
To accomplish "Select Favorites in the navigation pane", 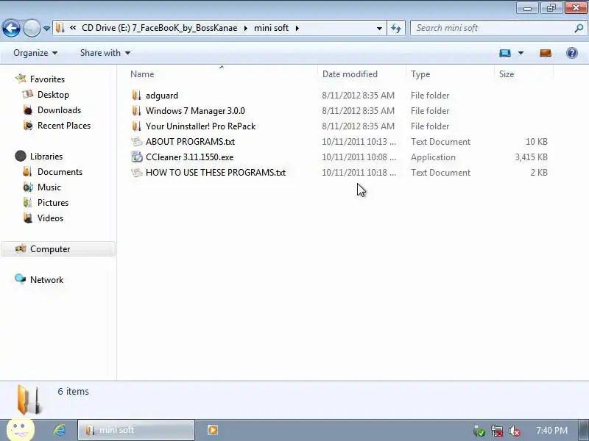I will click(47, 79).
